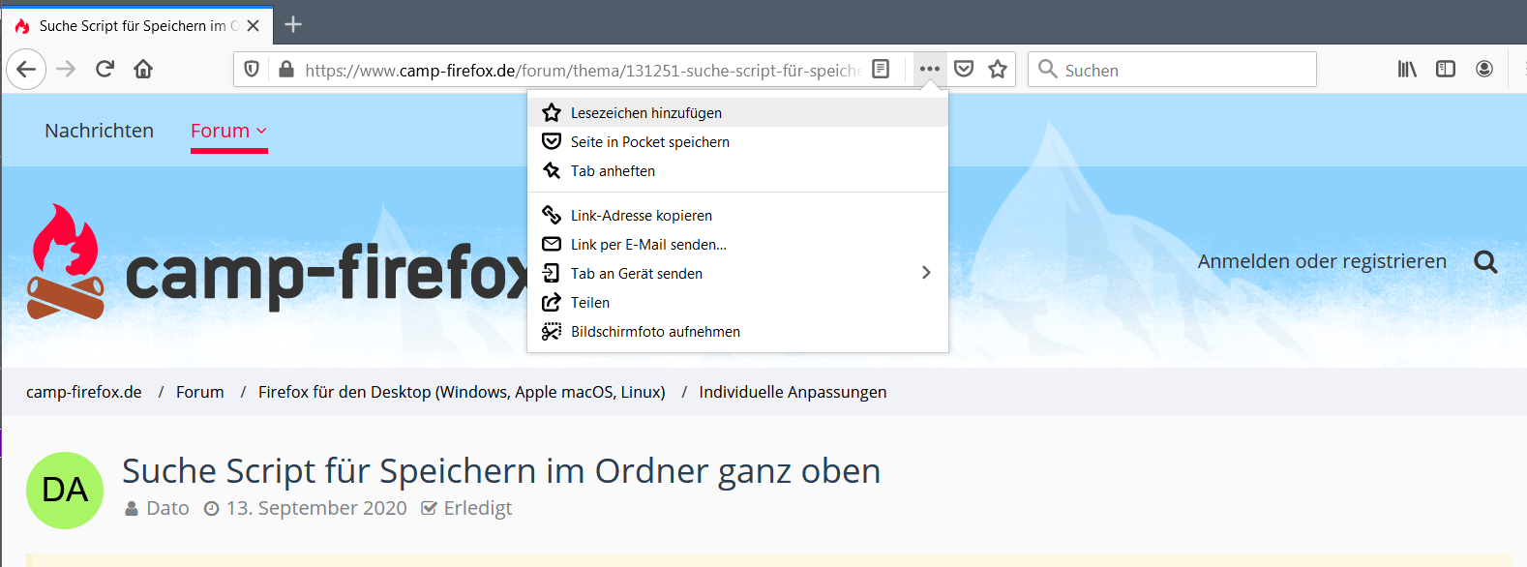The width and height of the screenshot is (1527, 567).
Task: Open Nachrichten navigation link
Action: tap(99, 131)
